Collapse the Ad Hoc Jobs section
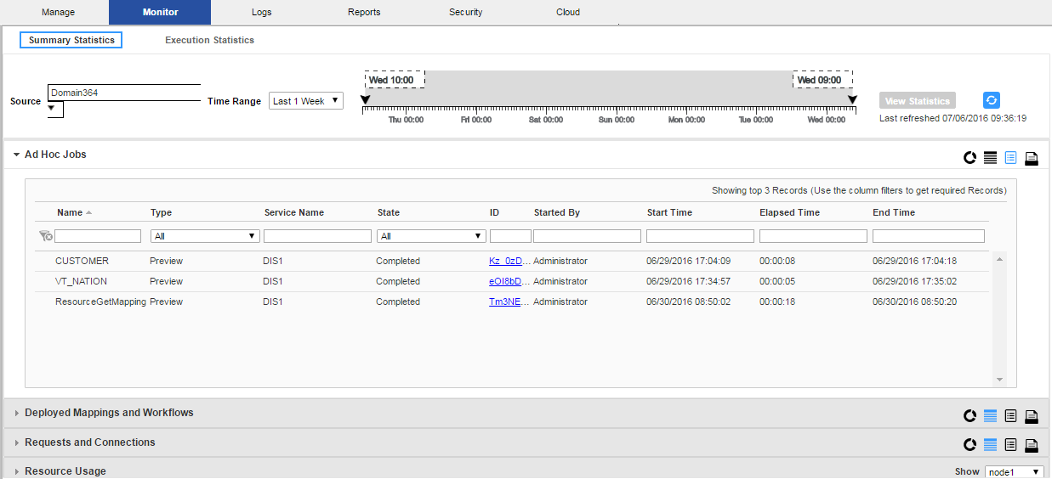1052x479 pixels. (16, 155)
